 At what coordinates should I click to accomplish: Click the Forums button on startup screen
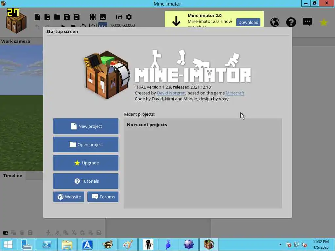103,197
